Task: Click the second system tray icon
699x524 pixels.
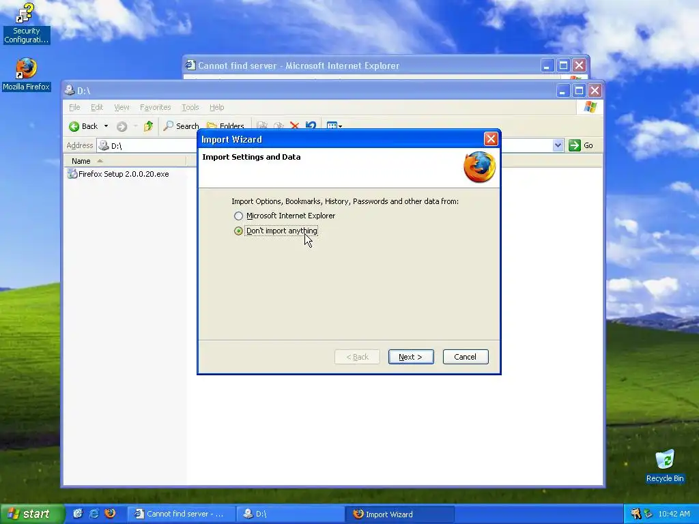Action: coord(648,514)
